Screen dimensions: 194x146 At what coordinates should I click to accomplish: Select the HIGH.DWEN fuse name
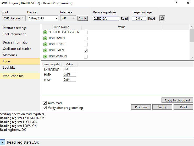click(x=56, y=38)
